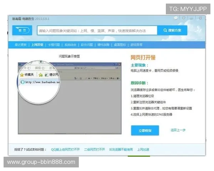The image size is (214, 171).
Task: Click the problem illustration screenshot
Action: coord(70,98)
